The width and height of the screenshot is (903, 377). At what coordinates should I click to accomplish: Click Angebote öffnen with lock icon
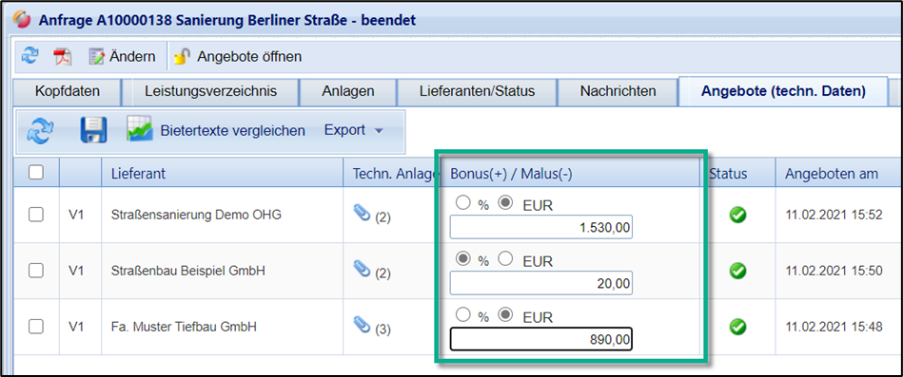(x=238, y=57)
